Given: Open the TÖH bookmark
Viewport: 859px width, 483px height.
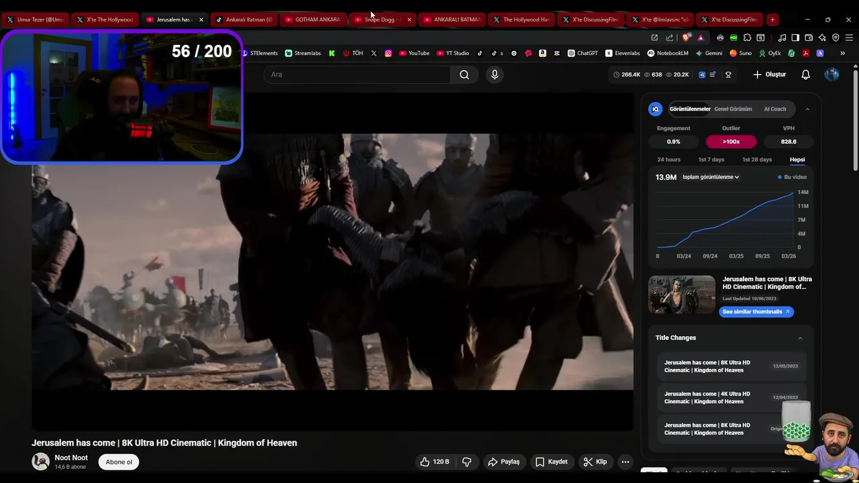Looking at the screenshot, I should (353, 53).
